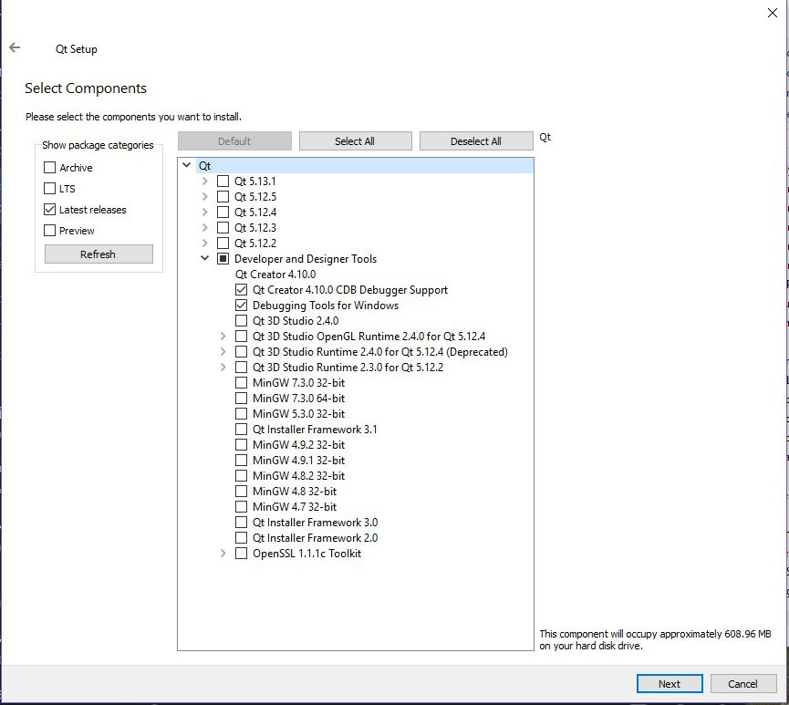
Task: Proceed with the Next button
Action: click(x=670, y=683)
